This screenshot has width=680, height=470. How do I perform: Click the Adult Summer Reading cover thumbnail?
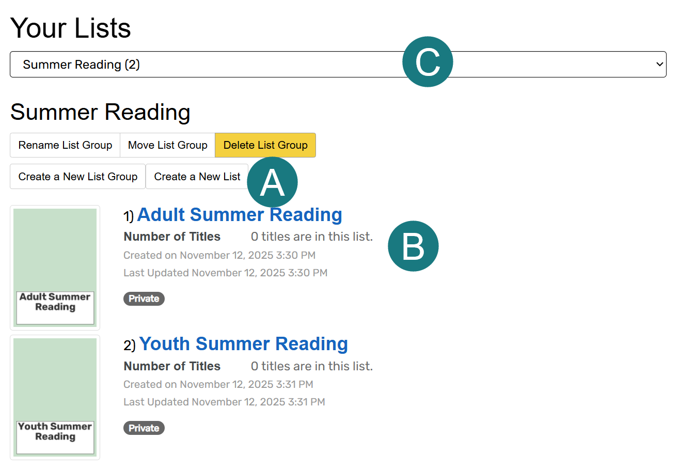[x=55, y=267]
